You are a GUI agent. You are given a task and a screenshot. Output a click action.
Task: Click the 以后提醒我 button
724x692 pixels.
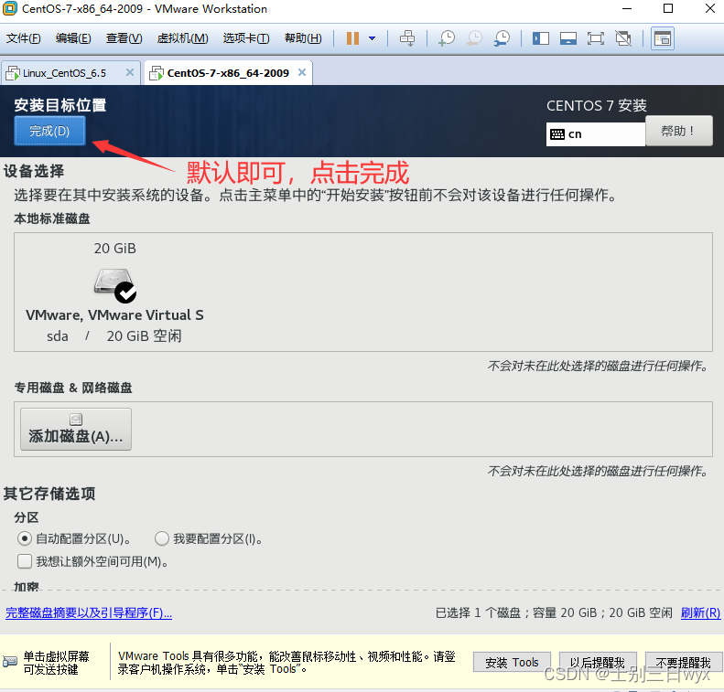[598, 663]
